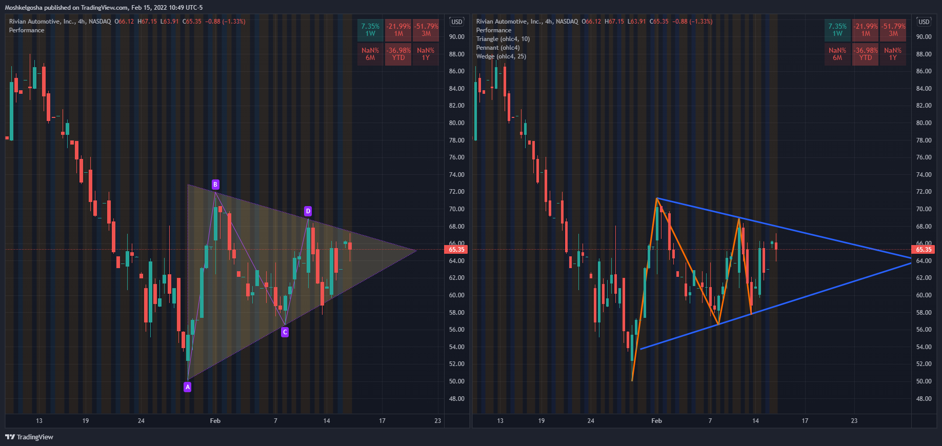Click left chart NaN% 6M performance cell

click(x=370, y=54)
